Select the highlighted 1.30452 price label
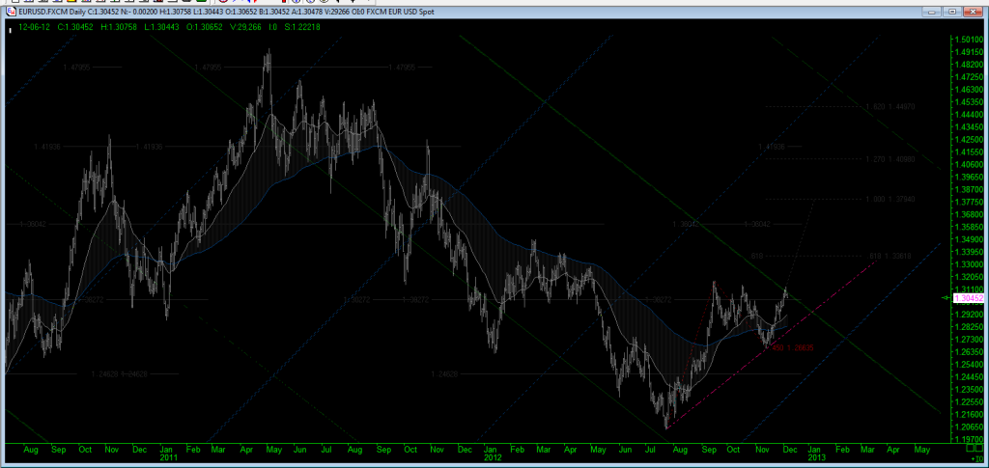989x468 pixels. (x=967, y=299)
